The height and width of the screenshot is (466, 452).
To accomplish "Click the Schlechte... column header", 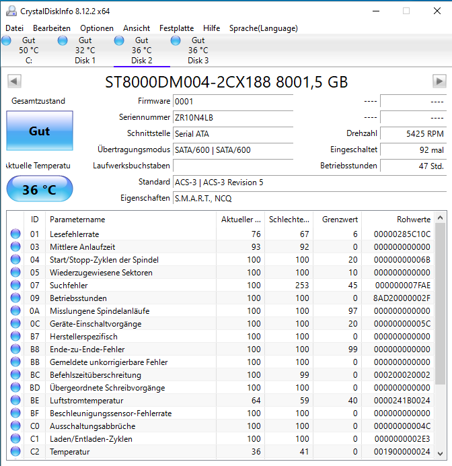I will pyautogui.click(x=289, y=220).
